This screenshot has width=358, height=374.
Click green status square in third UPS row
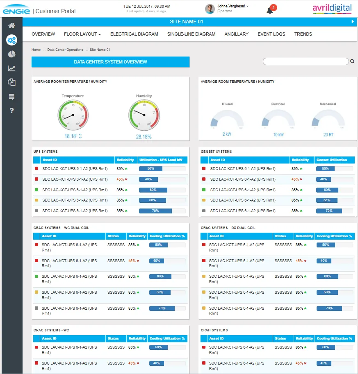tap(36, 190)
